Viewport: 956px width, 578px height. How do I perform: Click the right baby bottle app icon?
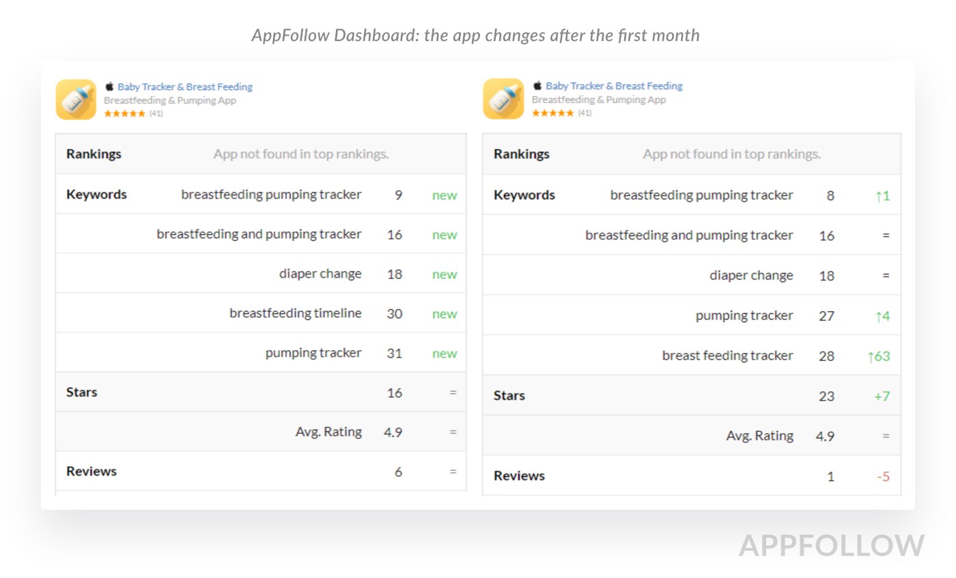(503, 99)
